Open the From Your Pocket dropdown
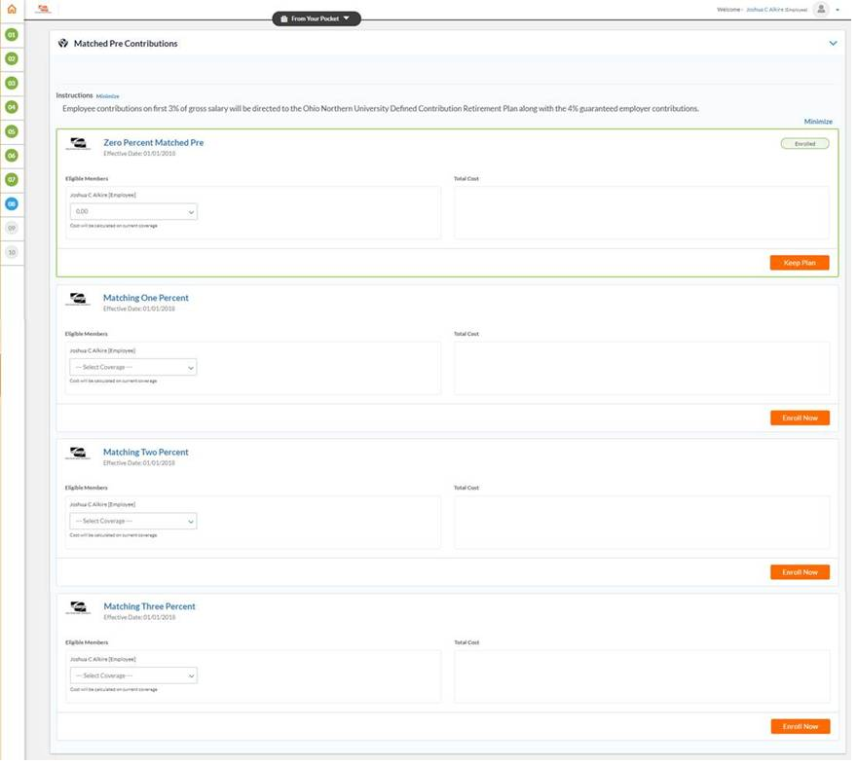 (317, 18)
